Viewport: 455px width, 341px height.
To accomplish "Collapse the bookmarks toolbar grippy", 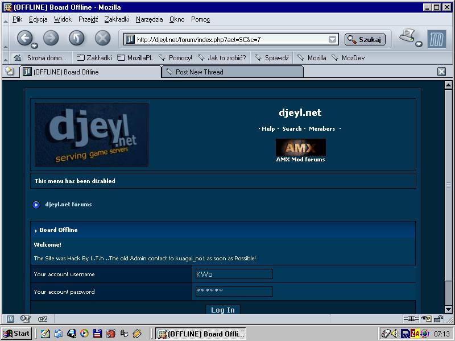I will point(6,58).
